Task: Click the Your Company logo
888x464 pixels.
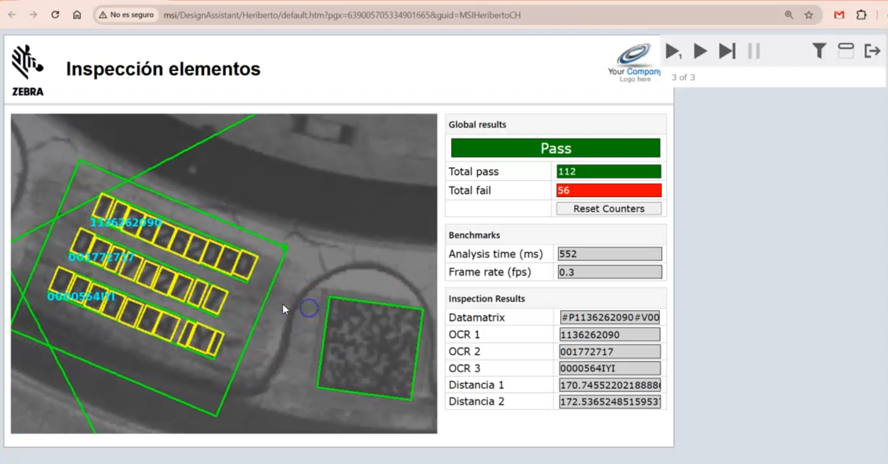Action: tap(633, 63)
